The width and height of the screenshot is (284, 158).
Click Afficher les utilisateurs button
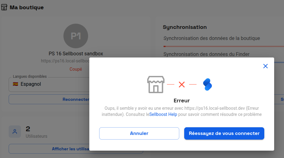click(x=49, y=149)
